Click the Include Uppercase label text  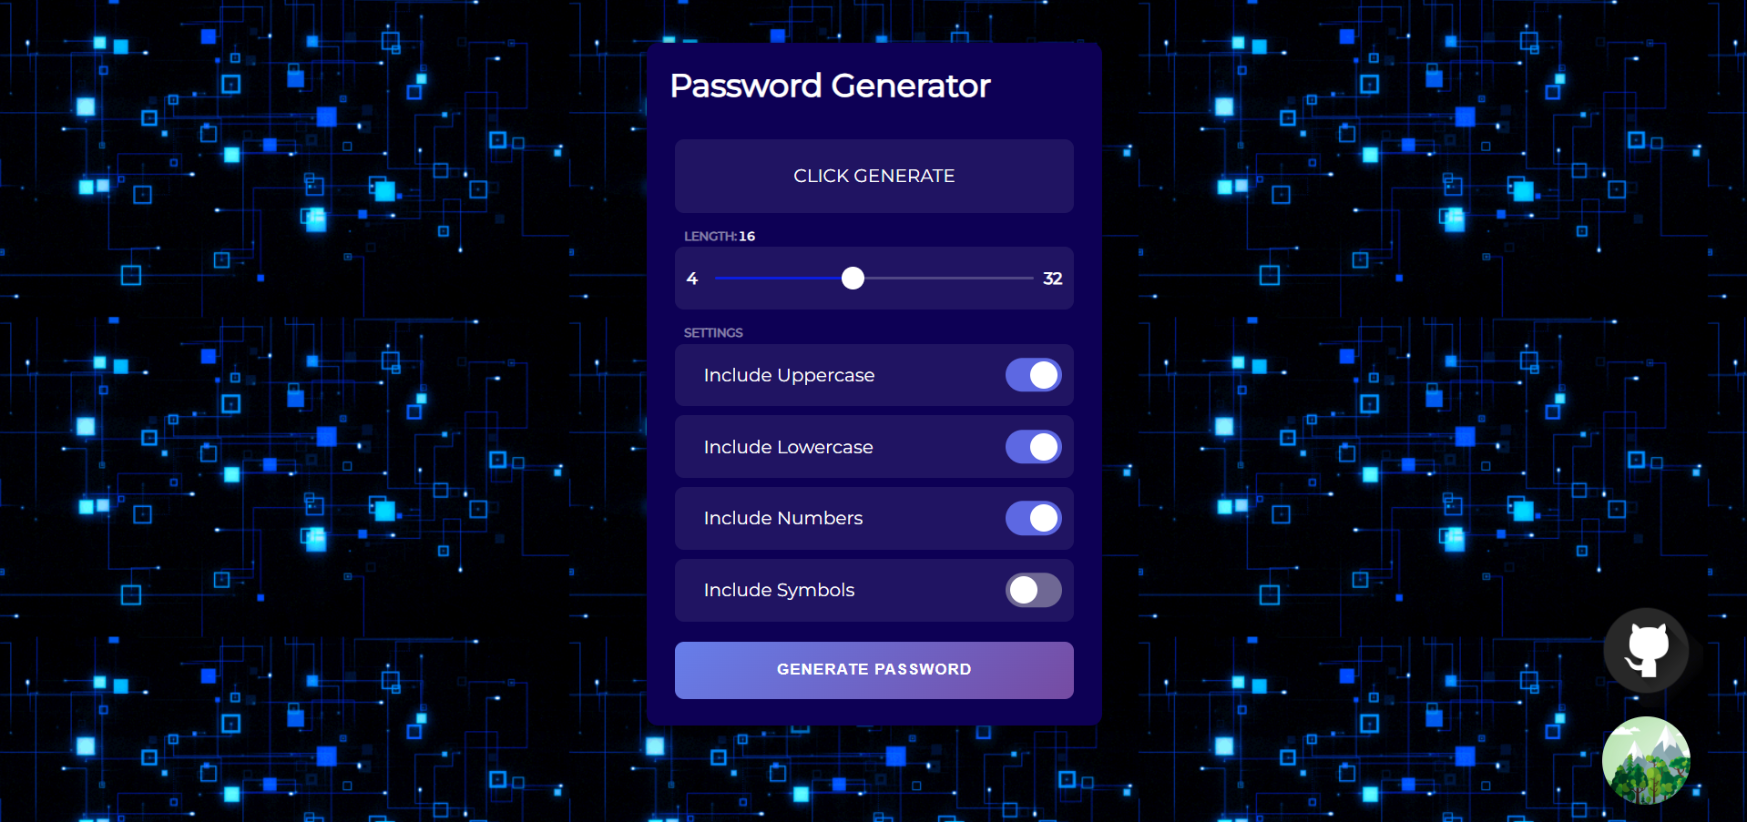pos(789,375)
